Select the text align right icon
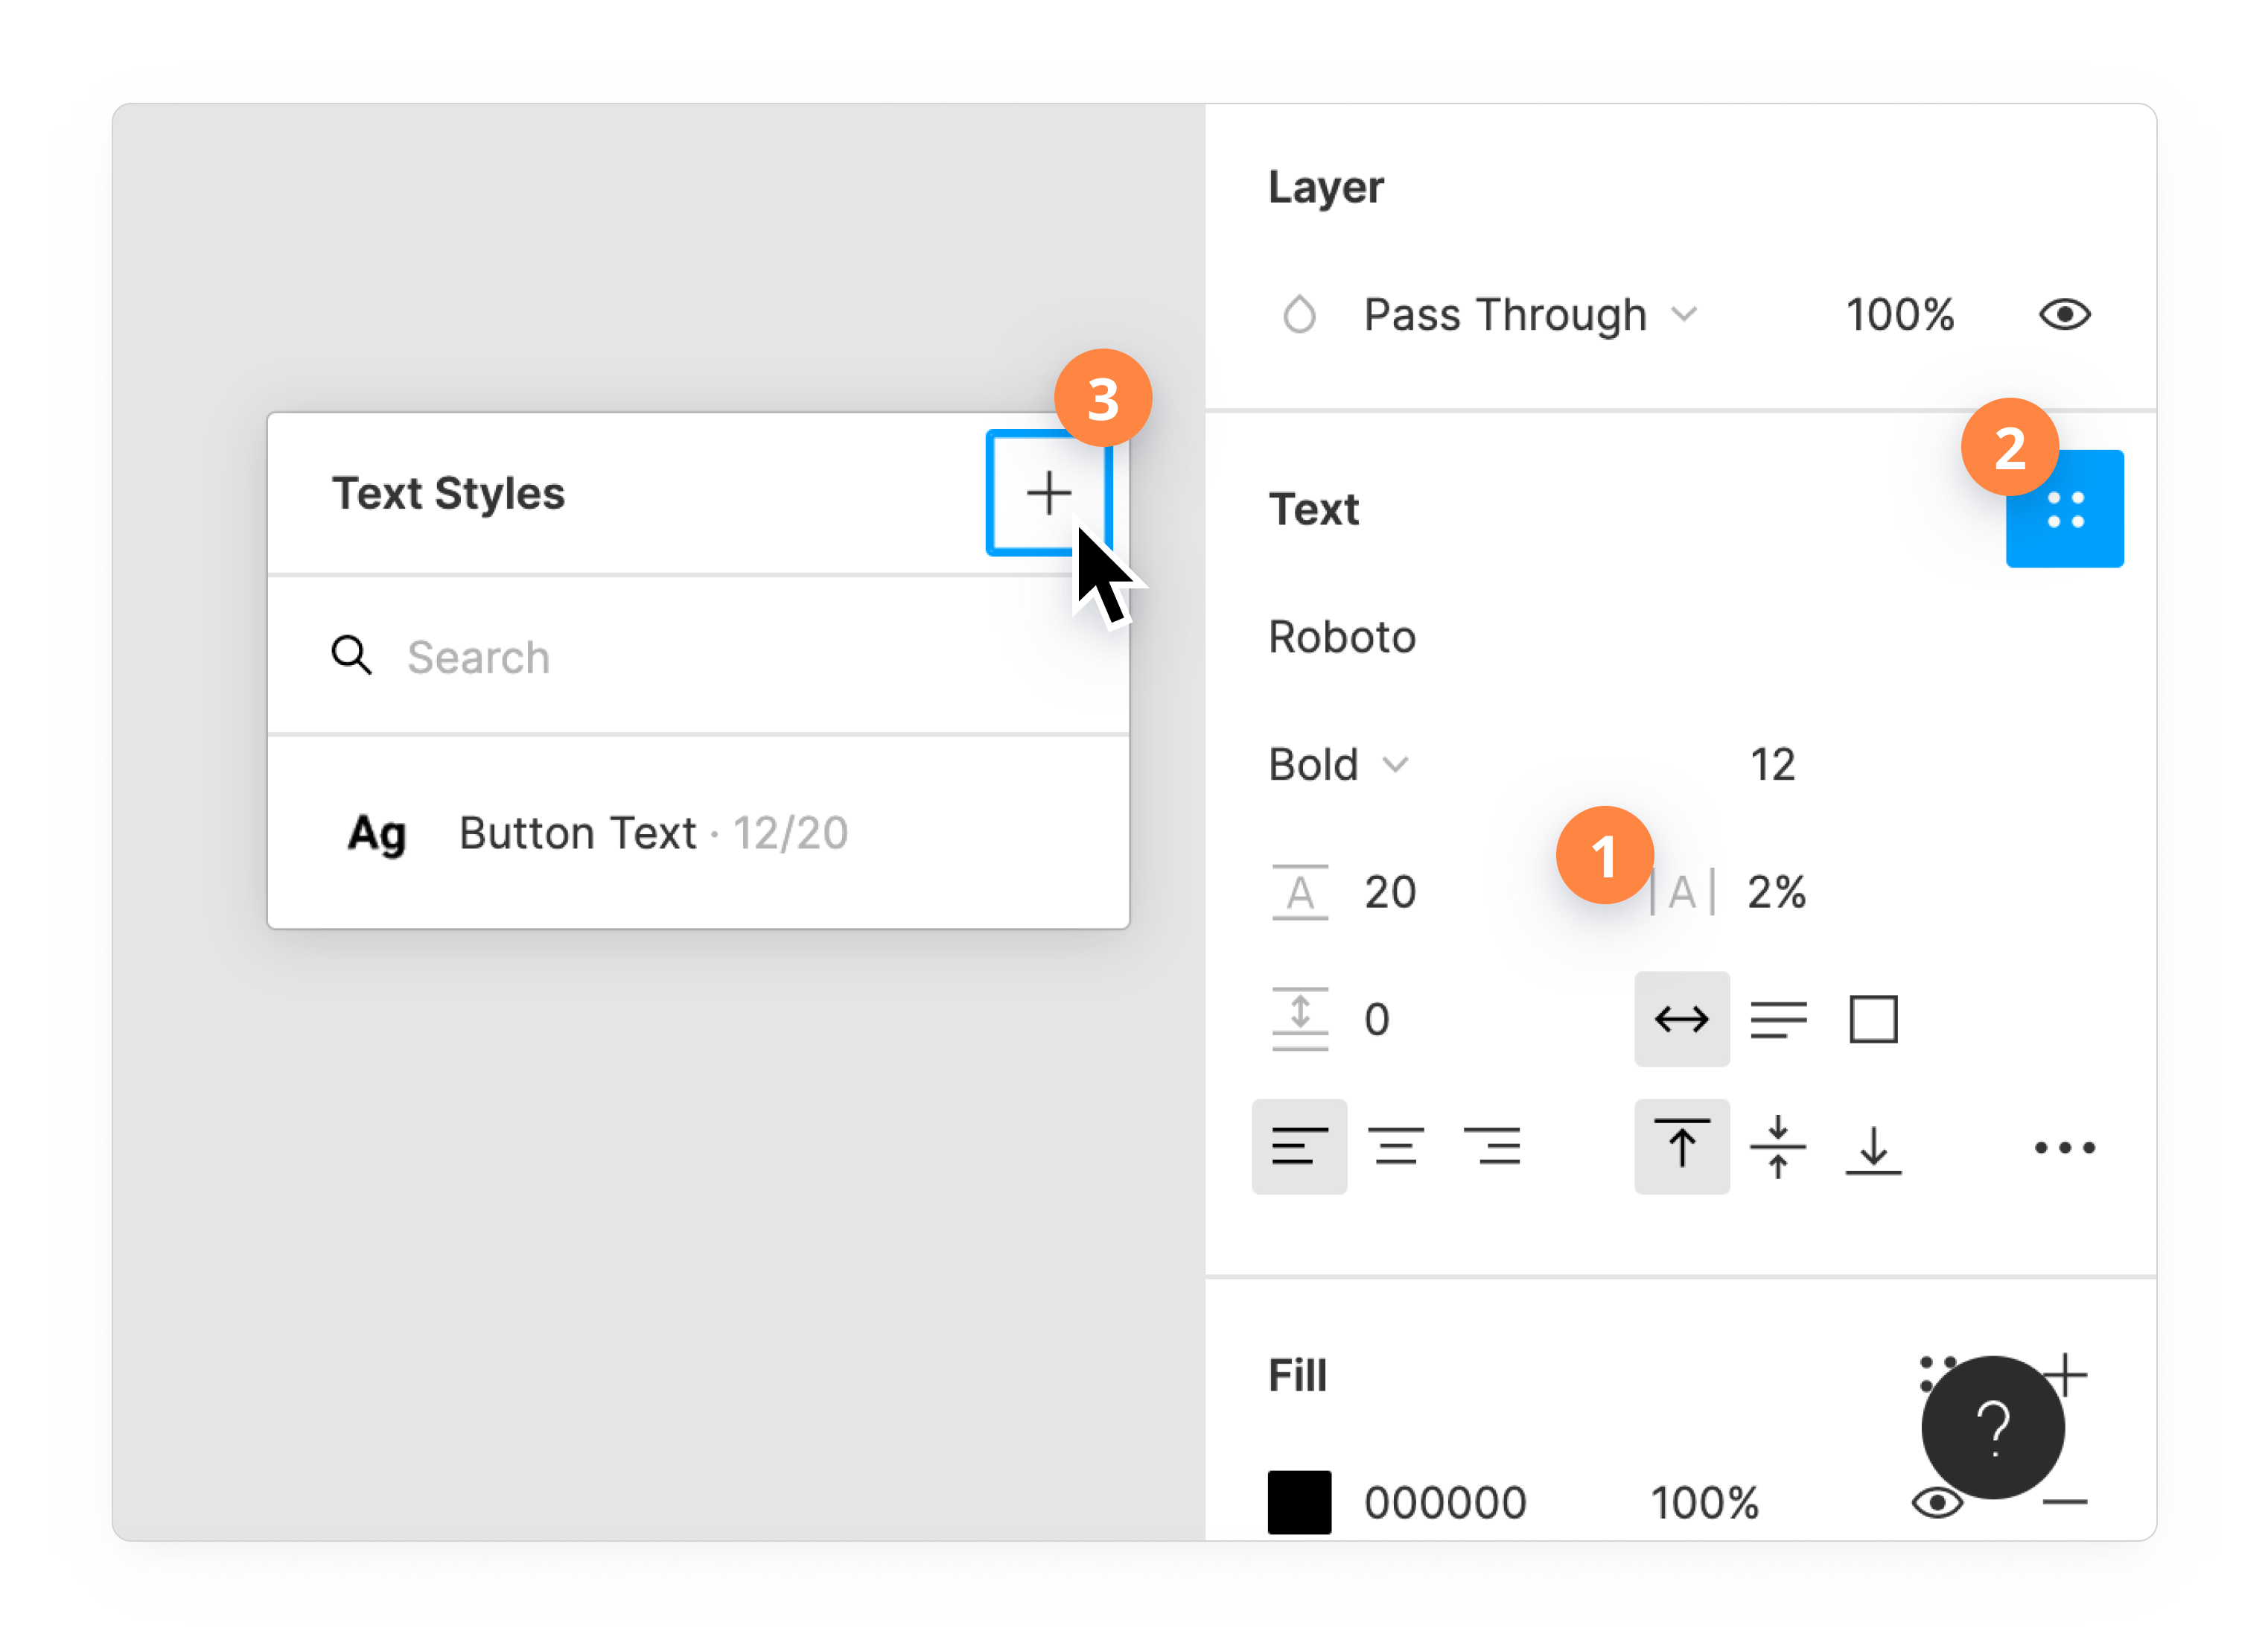Screen dimensions: 2268x1643 [x=1492, y=1146]
